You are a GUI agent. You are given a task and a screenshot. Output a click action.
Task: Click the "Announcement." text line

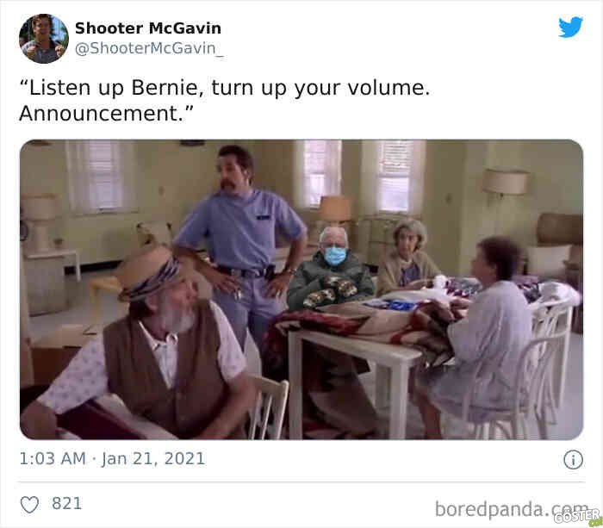tap(106, 114)
